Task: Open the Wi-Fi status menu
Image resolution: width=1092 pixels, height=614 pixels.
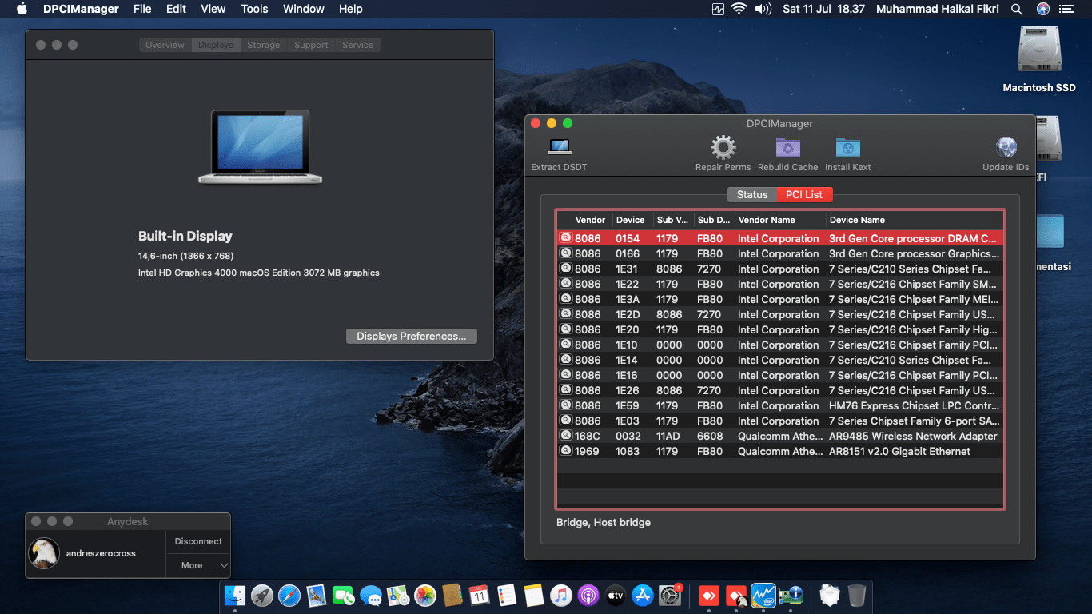Action: pos(739,9)
